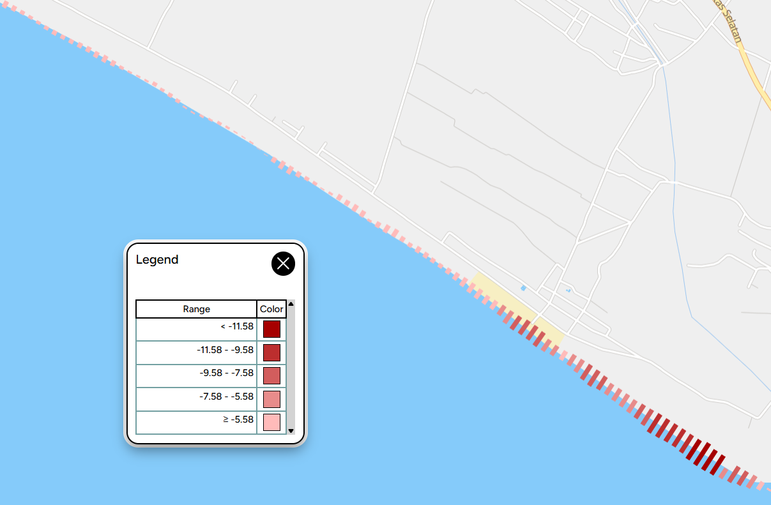771x505 pixels.
Task: Click the swatch for range -9.58 - -7.58
Action: click(270, 375)
